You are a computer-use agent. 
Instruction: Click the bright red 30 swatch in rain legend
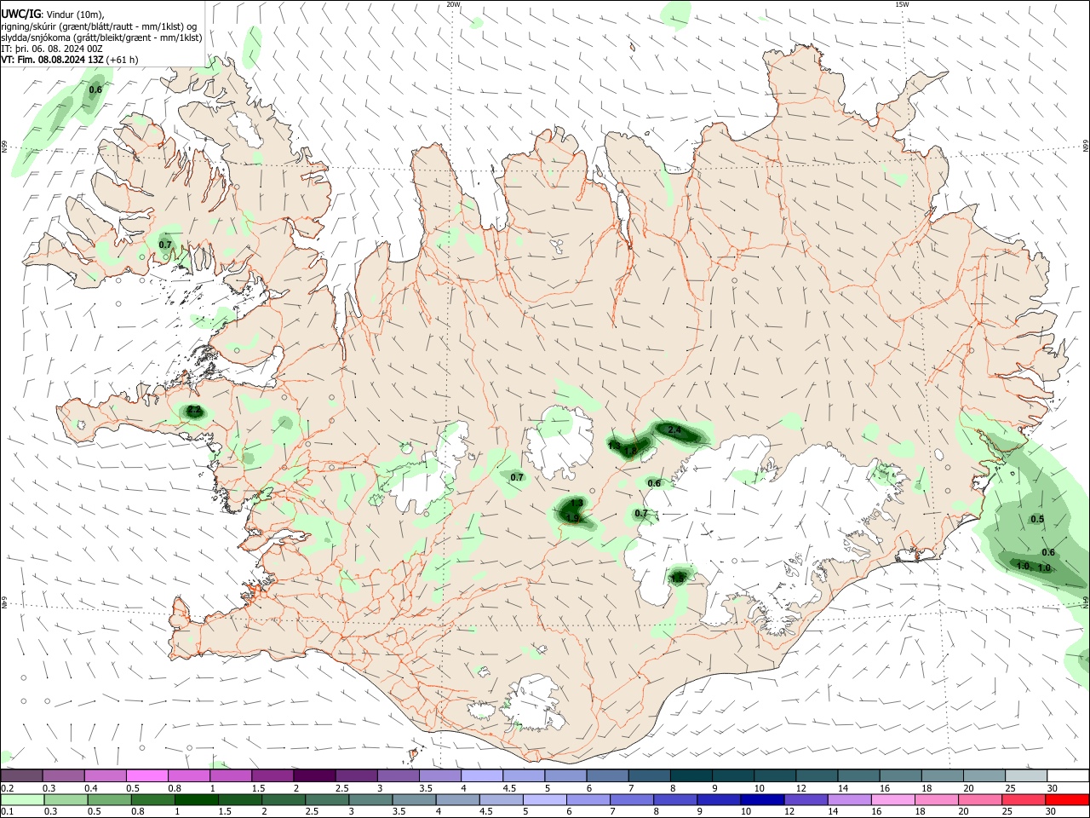(x=1067, y=799)
